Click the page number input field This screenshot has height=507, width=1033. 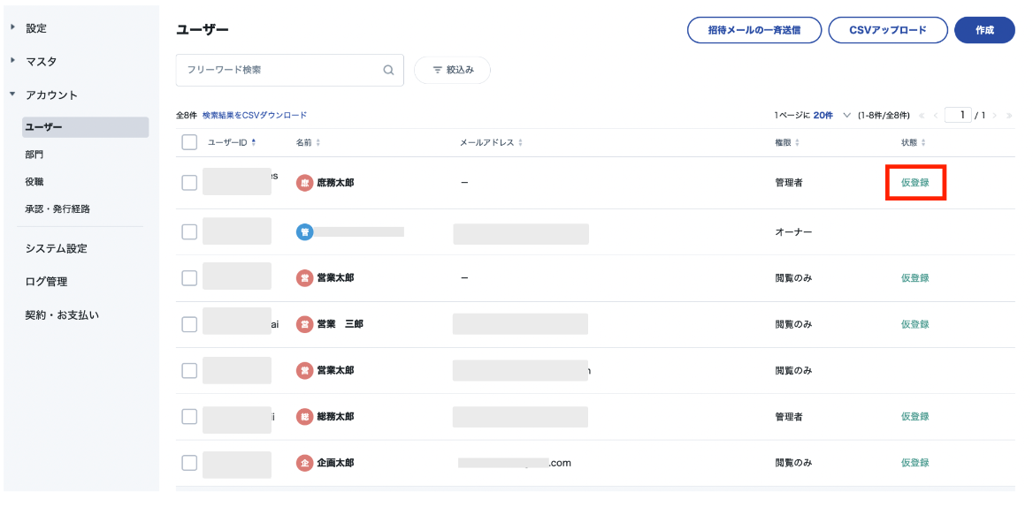point(958,116)
